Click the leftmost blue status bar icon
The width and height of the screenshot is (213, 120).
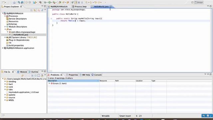coord(204,116)
